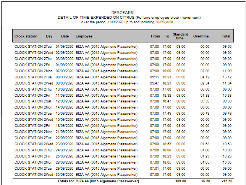Select the date 18/09/2020
This screenshot has width=246, height=185.
coord(65,126)
